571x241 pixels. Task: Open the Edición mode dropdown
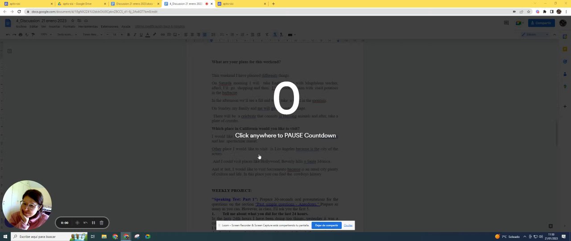click(535, 34)
